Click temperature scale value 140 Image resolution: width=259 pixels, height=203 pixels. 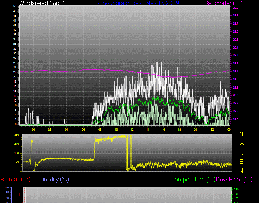point(236,194)
